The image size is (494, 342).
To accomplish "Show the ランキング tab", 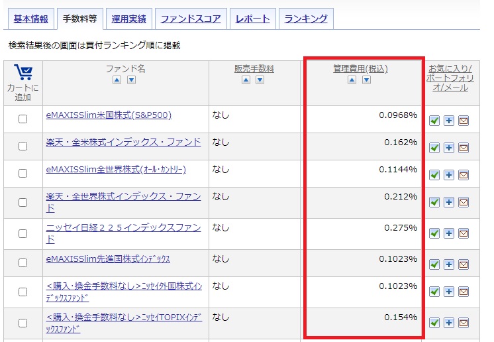I will (x=306, y=19).
